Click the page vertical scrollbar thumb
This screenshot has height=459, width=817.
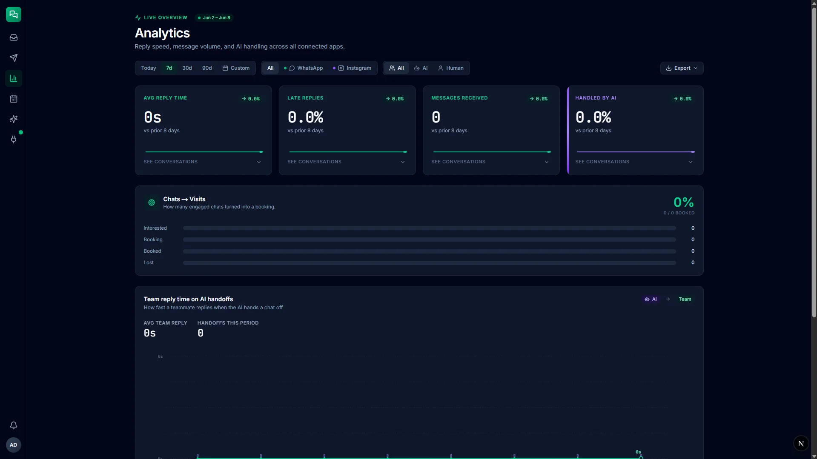tap(814, 162)
